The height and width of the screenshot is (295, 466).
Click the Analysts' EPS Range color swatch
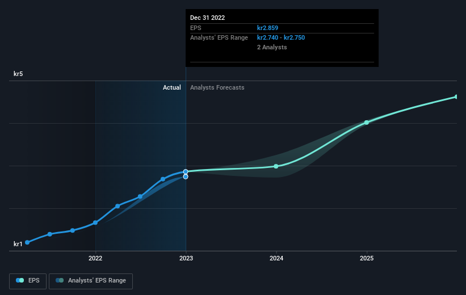click(60, 280)
